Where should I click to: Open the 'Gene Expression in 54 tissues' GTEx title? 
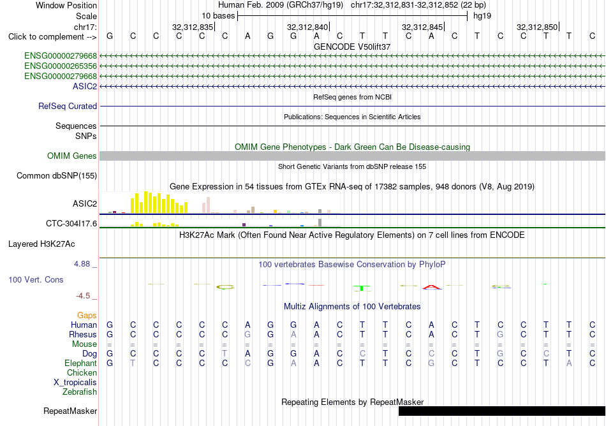click(x=352, y=187)
